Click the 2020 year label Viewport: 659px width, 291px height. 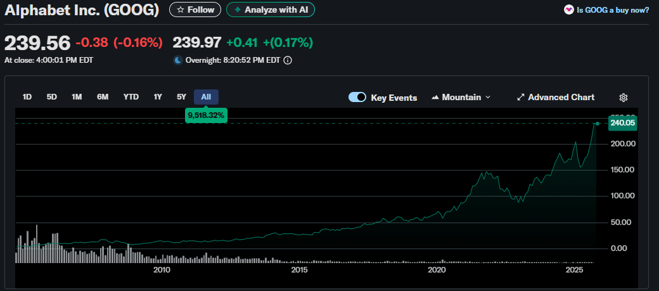click(437, 269)
